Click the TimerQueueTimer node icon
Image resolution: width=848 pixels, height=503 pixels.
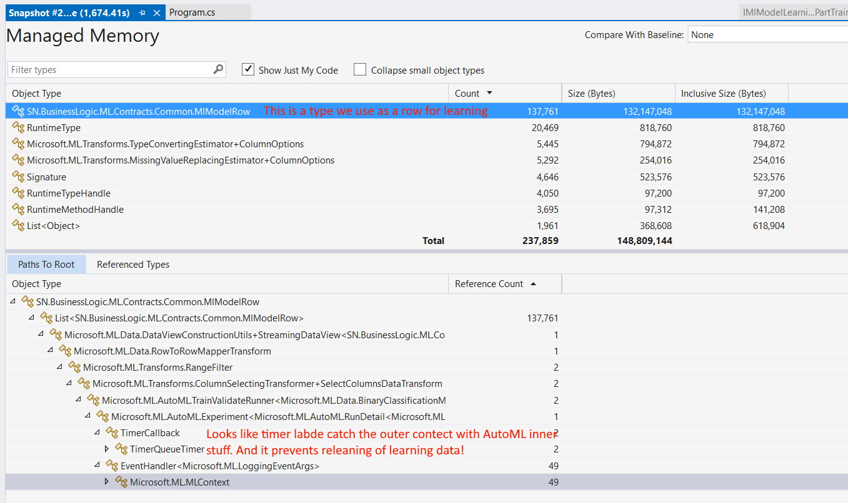click(x=121, y=449)
